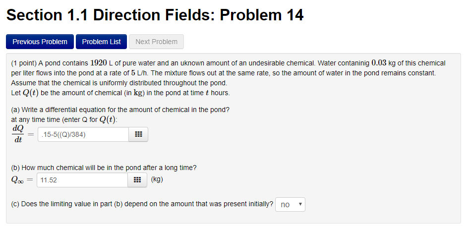
Task: Click the "(1 point)" score text
Action: click(23, 63)
